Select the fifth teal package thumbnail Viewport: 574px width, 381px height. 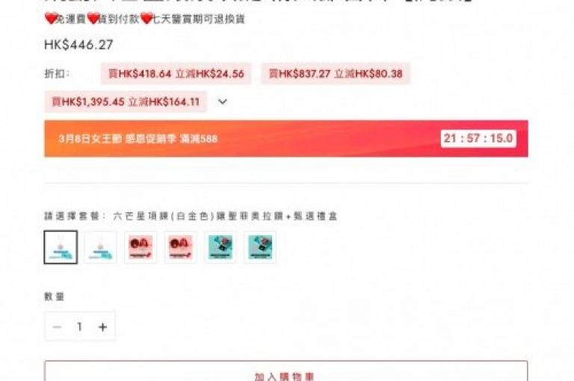(220, 247)
